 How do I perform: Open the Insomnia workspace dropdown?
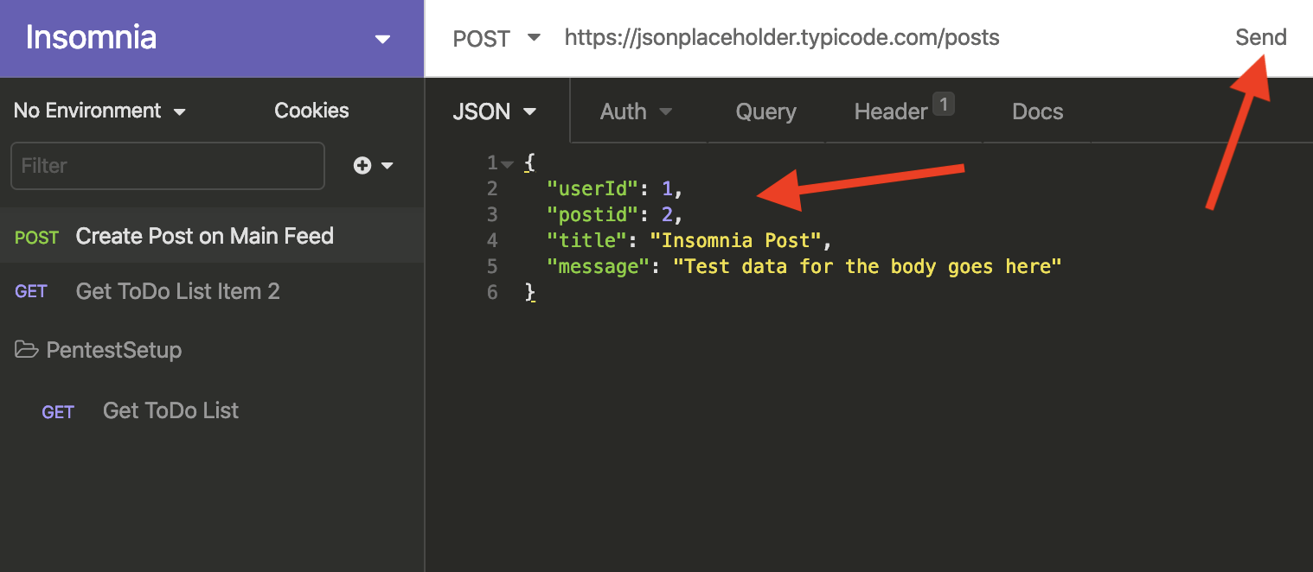click(x=381, y=38)
